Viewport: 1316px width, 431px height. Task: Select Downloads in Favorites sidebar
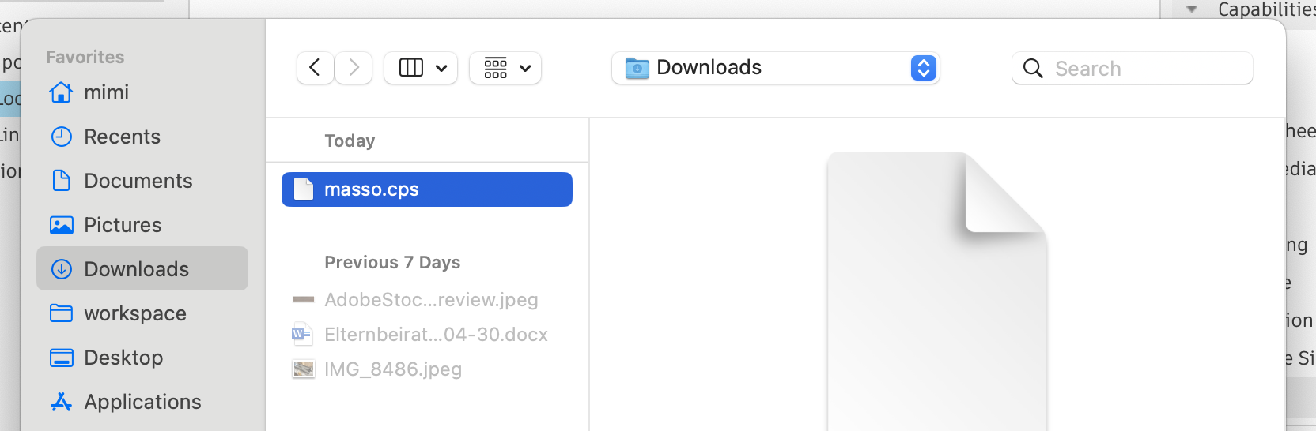tap(136, 269)
